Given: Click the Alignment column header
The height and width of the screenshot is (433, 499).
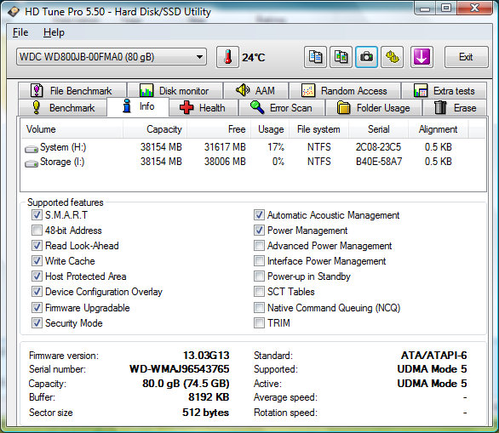Looking at the screenshot, I should [x=439, y=129].
